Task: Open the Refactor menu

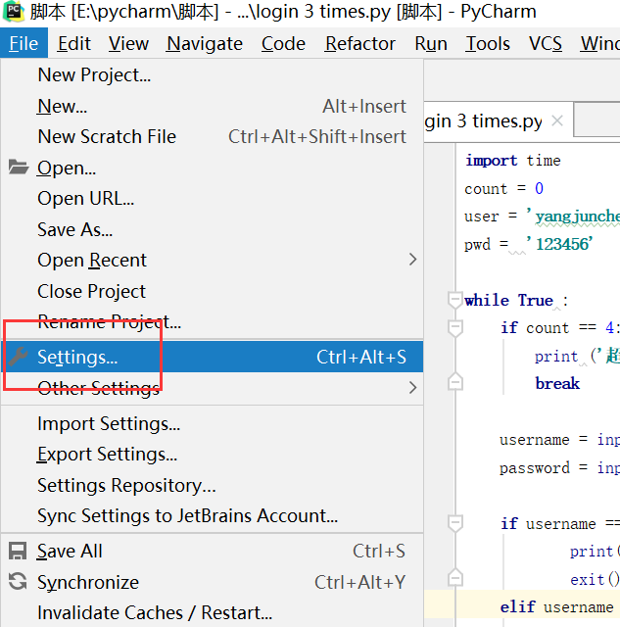Action: point(359,43)
